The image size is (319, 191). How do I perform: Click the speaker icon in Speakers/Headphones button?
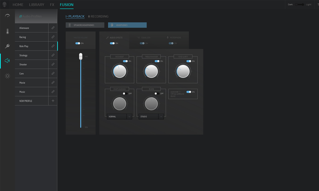tap(70, 25)
